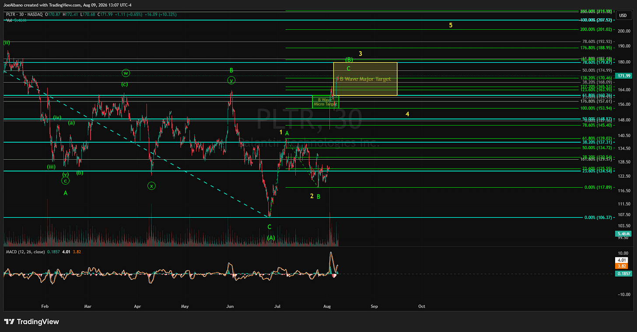Click the 78.60% (192.92) Fibonacci label
The height and width of the screenshot is (332, 637).
(x=596, y=42)
